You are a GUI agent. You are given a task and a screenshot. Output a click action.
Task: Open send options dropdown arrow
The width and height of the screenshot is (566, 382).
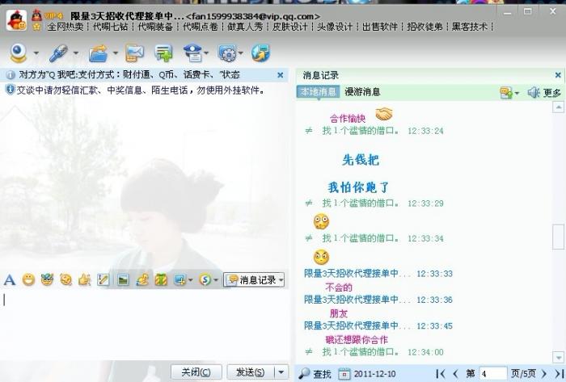281,372
